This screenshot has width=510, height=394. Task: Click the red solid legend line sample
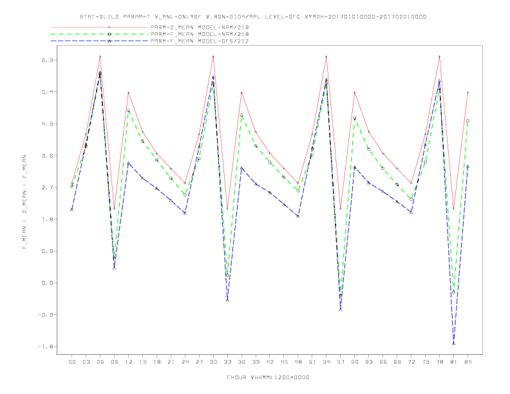tap(100, 27)
